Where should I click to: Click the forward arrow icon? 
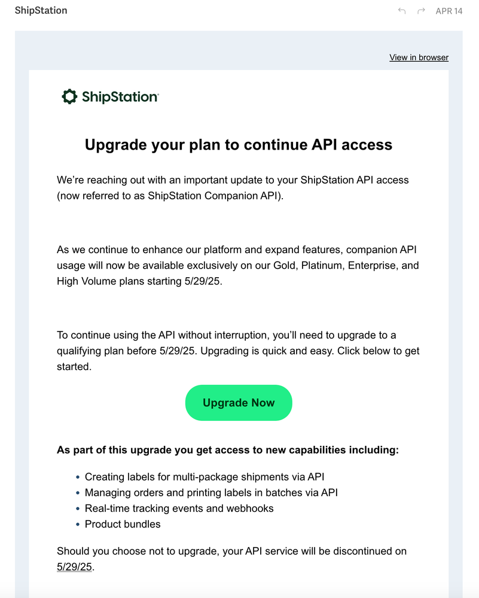pos(421,11)
